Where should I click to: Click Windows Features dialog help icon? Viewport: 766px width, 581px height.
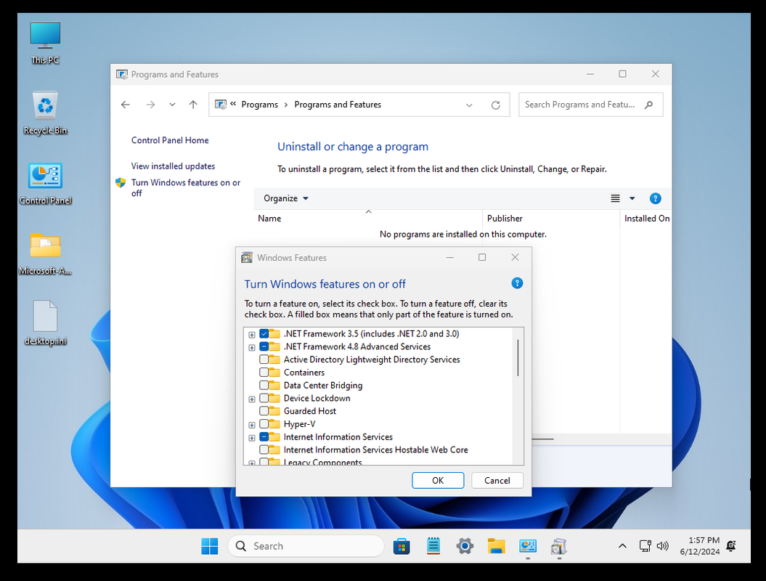coord(517,283)
